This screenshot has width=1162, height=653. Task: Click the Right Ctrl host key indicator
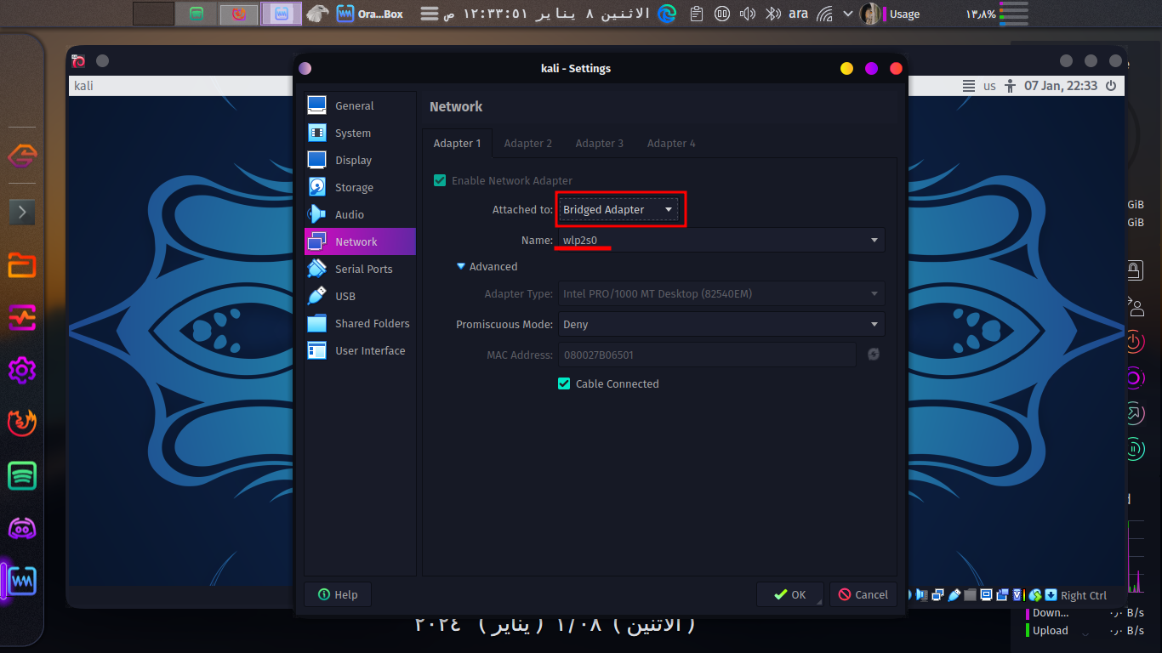(1084, 595)
